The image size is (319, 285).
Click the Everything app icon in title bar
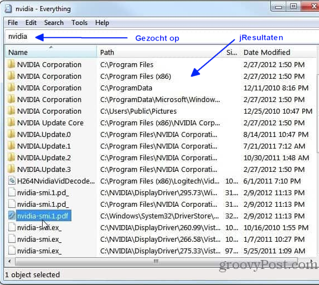(8, 9)
